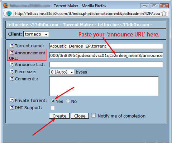Enable the DHT Support checkbox
The width and height of the screenshot is (172, 143).
pos(53,108)
